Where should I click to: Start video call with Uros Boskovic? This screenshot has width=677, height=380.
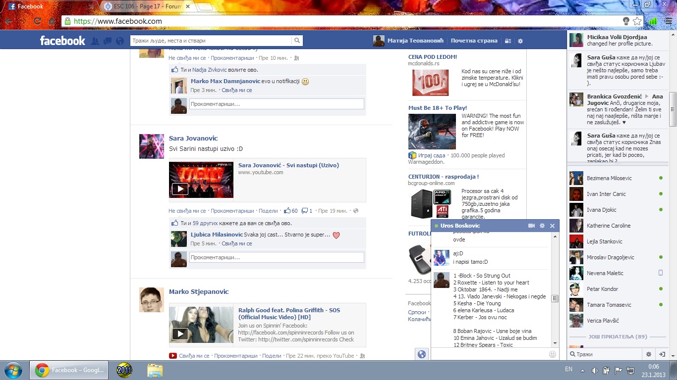(x=531, y=226)
